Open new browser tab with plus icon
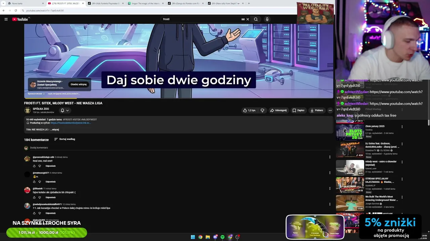This screenshot has height=241, width=430. 249,3
